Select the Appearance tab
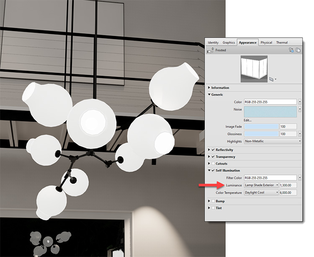Image resolution: width=314 pixels, height=257 pixels. [248, 42]
